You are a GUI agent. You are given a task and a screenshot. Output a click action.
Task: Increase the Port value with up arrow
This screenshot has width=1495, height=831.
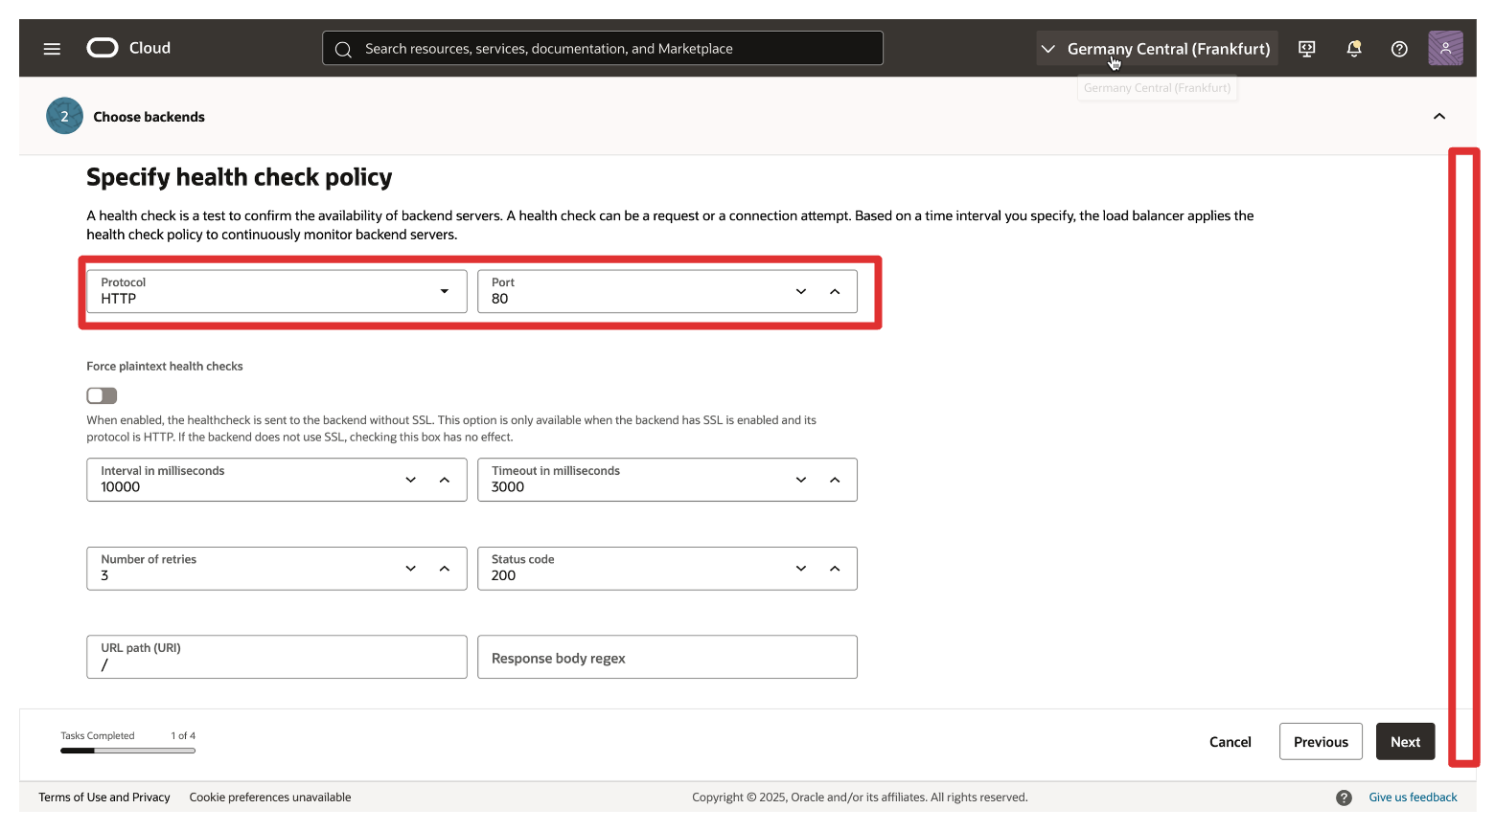click(835, 291)
